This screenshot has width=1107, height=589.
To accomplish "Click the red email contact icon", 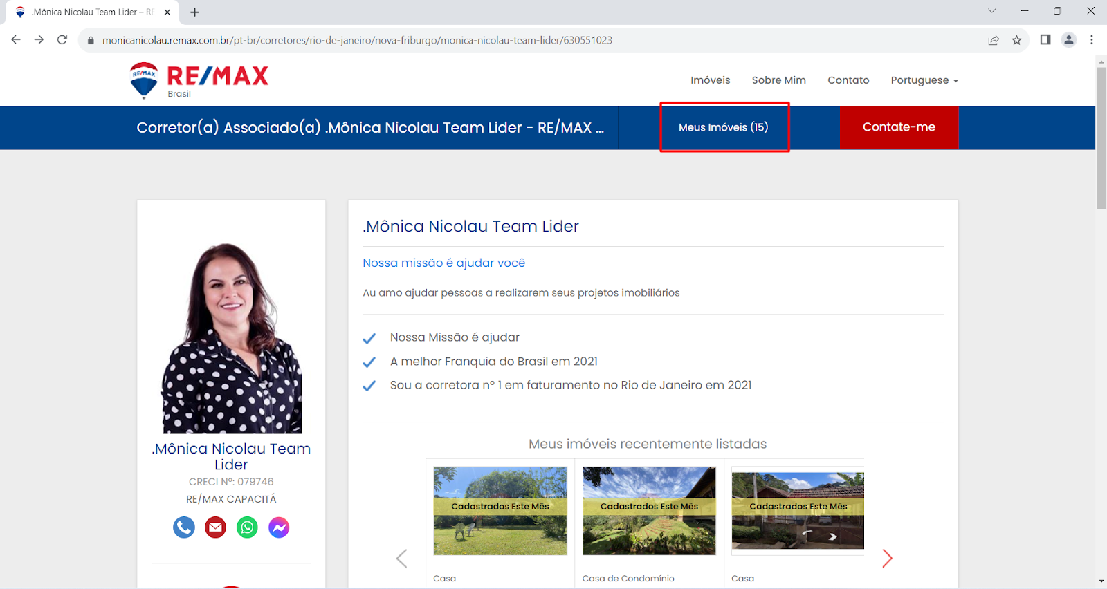I will pos(216,527).
